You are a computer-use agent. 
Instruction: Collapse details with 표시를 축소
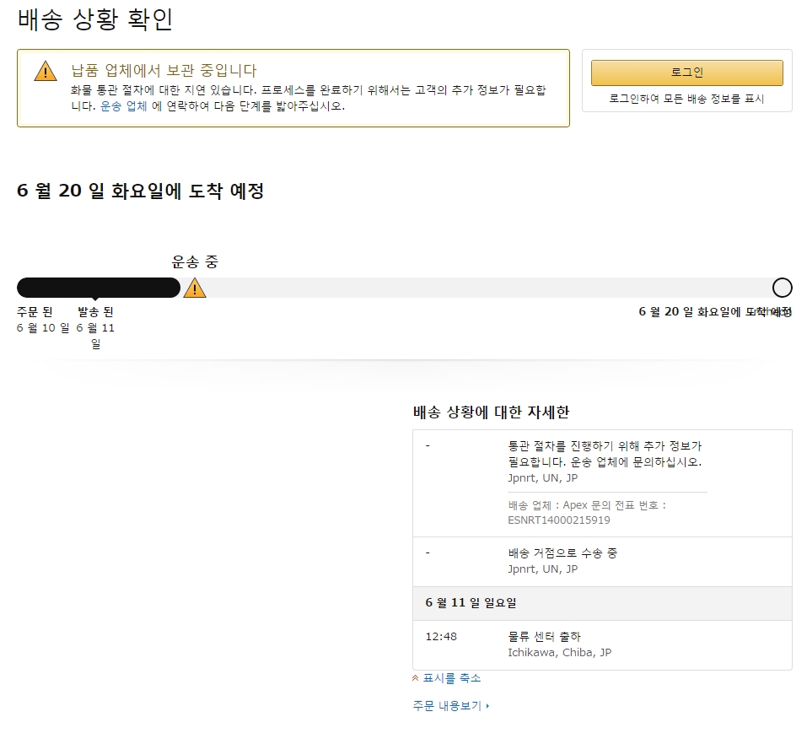(451, 678)
